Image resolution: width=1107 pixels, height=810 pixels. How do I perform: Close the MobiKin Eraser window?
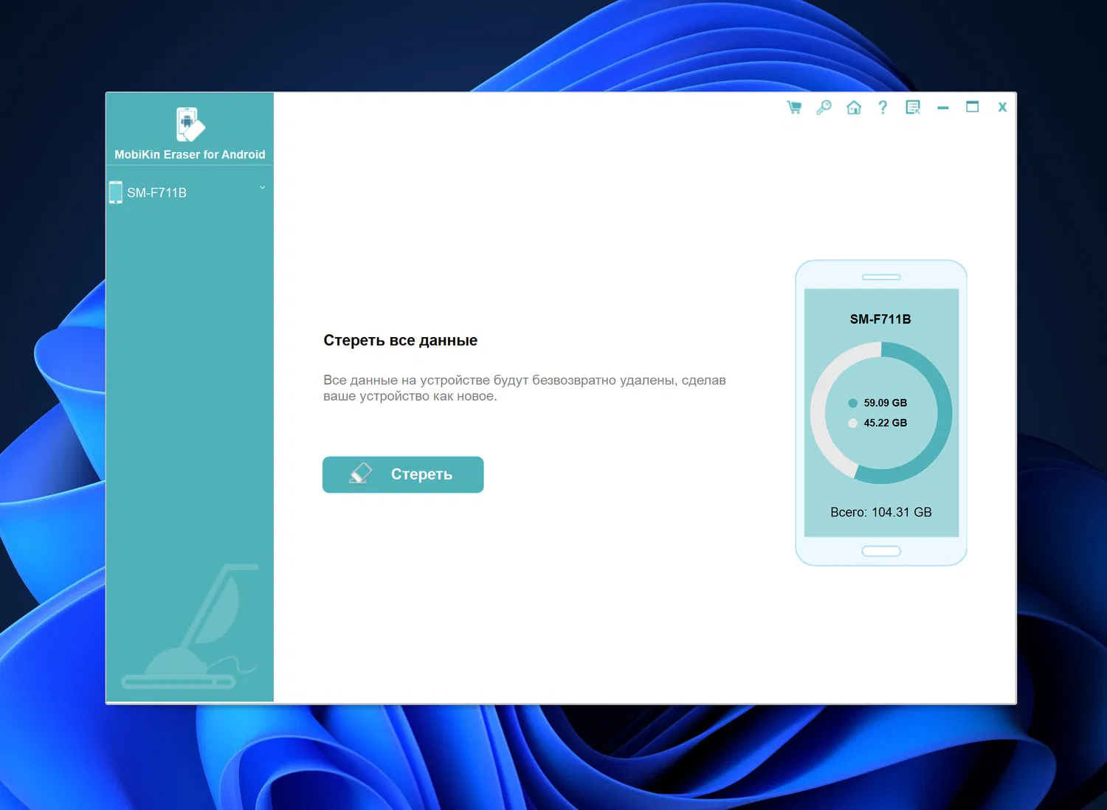point(1002,107)
